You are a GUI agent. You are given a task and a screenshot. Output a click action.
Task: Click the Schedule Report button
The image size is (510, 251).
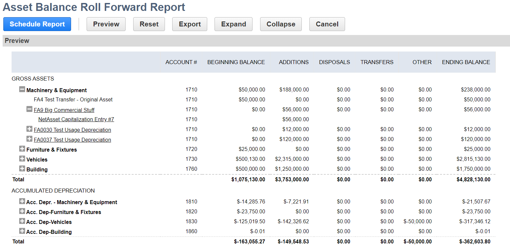37,24
